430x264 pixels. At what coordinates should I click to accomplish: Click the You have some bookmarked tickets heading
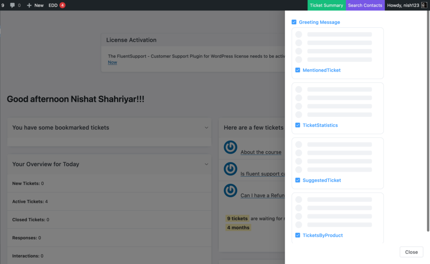60,128
